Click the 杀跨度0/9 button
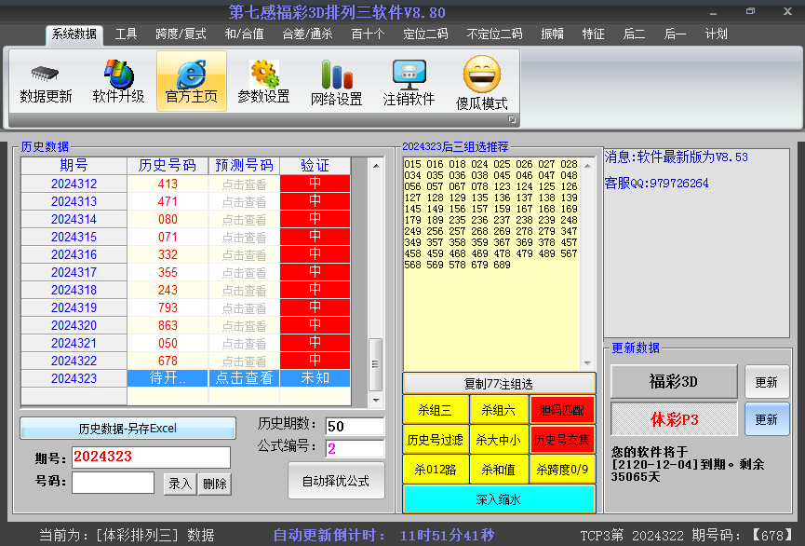 pos(562,470)
